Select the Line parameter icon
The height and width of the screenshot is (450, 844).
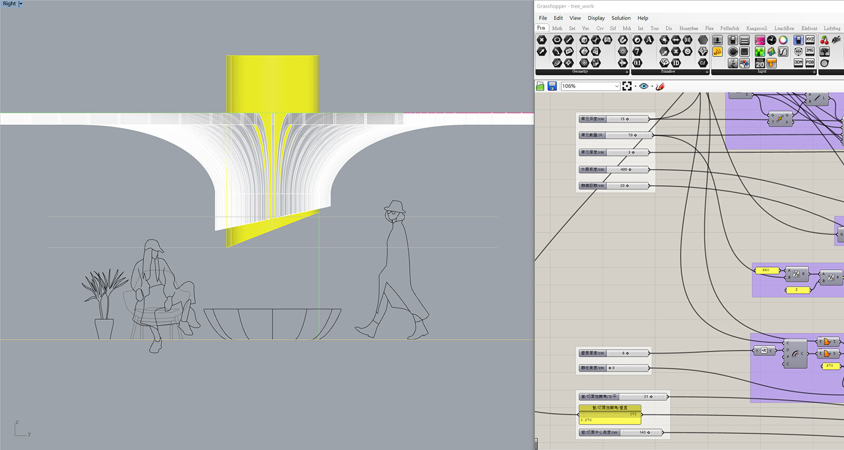pos(569,40)
